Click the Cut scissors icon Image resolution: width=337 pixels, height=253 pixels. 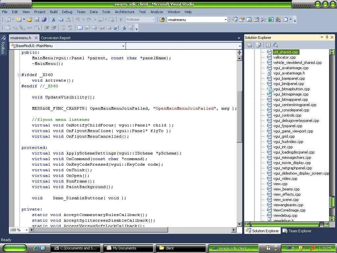coord(54,19)
